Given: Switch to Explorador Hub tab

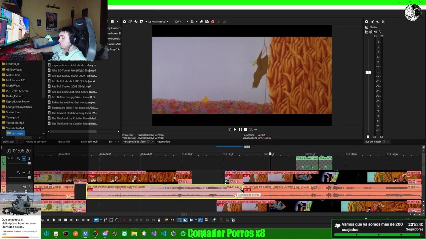Looking at the screenshot, I should coord(89,142).
